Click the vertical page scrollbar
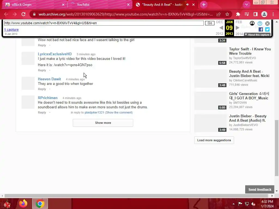The image size is (279, 209). (277, 148)
